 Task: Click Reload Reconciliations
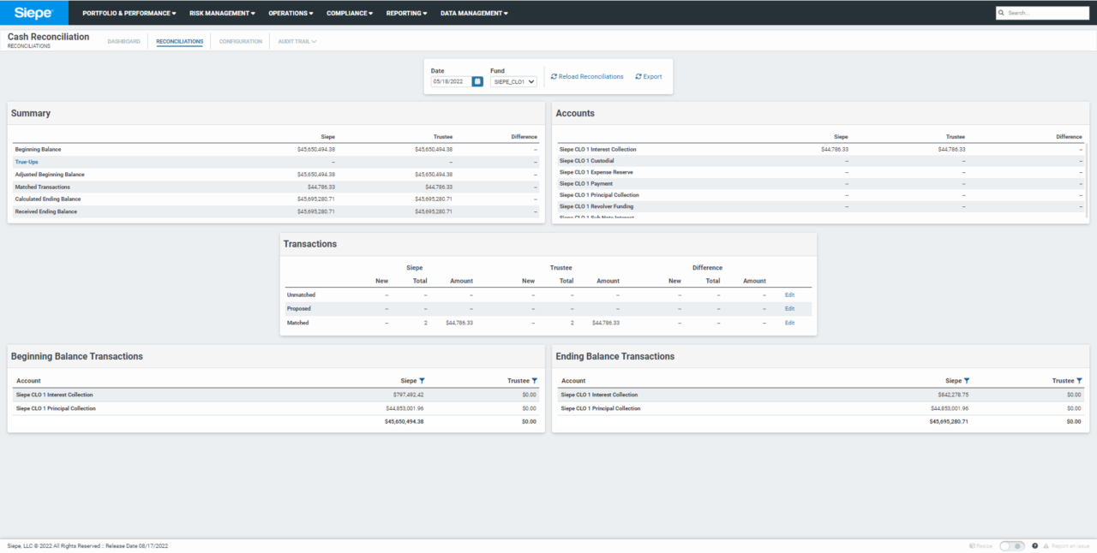pos(587,76)
